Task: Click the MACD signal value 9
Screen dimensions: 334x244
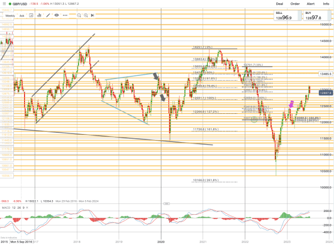Action: 24,208
